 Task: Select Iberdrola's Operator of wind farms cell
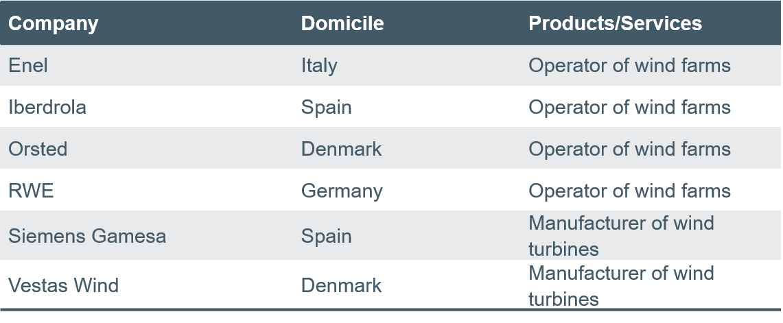tap(630, 108)
